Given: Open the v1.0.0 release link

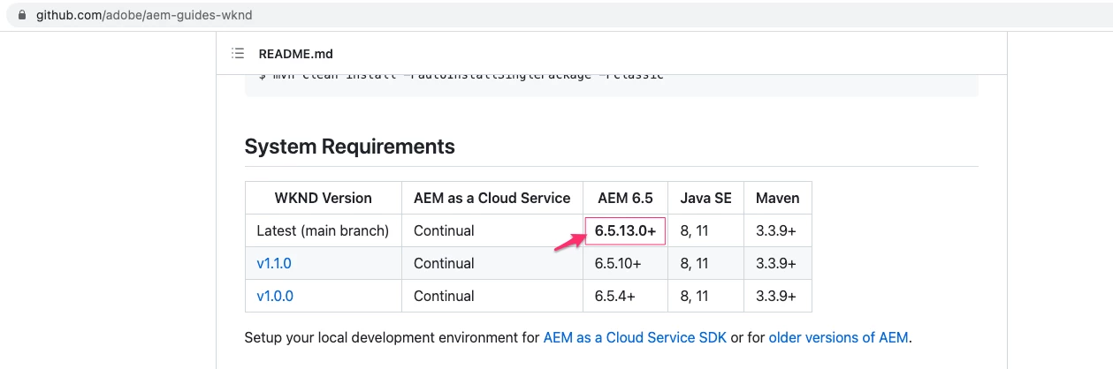Looking at the screenshot, I should coord(274,296).
